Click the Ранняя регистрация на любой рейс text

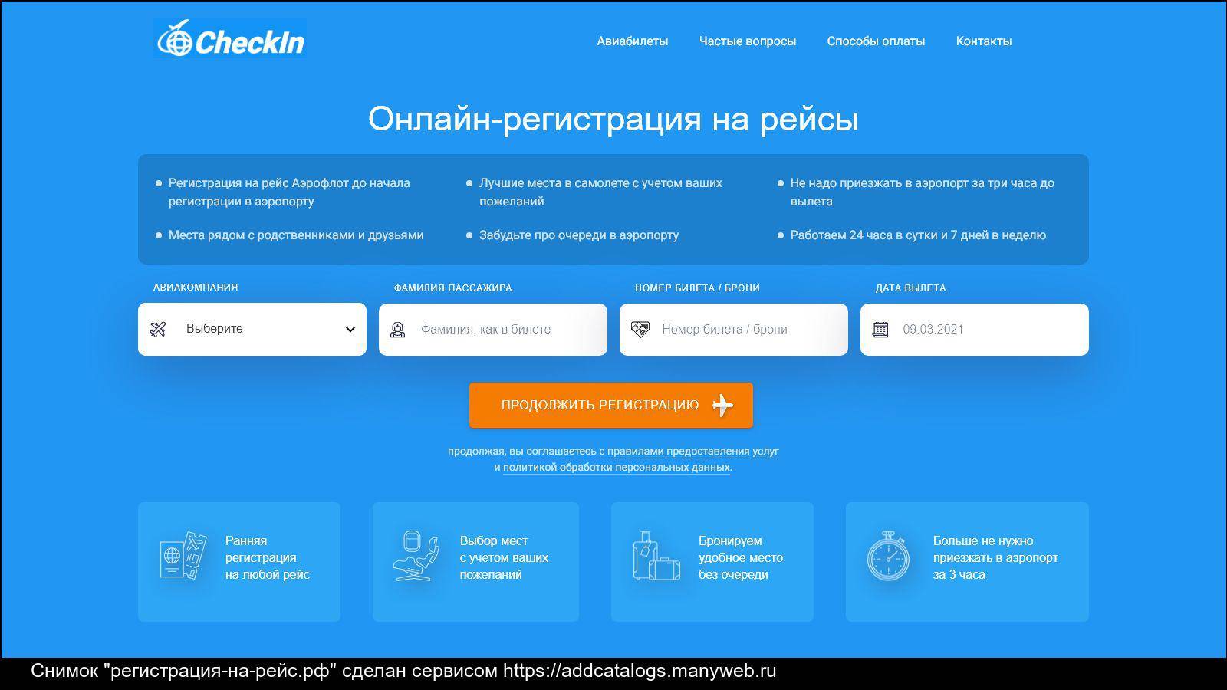(x=268, y=557)
